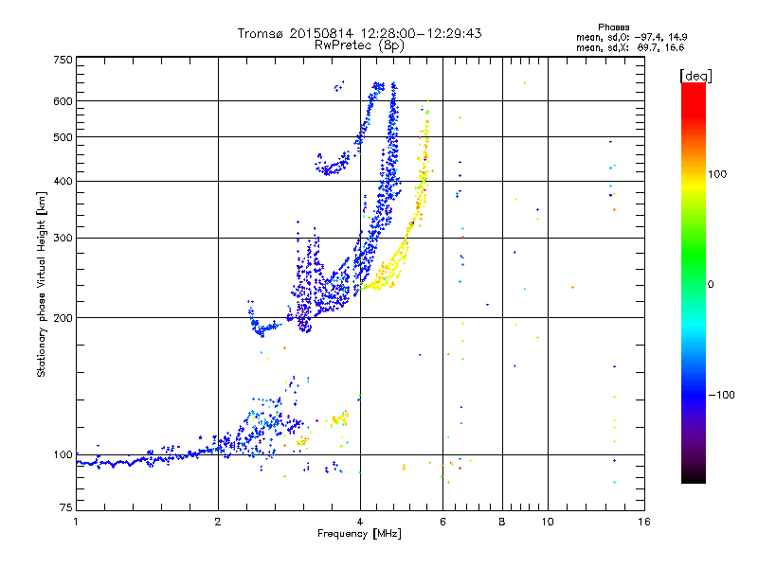Click the '2' MHz frequency tick label
Viewport: 758px width, 568px height.
218,522
